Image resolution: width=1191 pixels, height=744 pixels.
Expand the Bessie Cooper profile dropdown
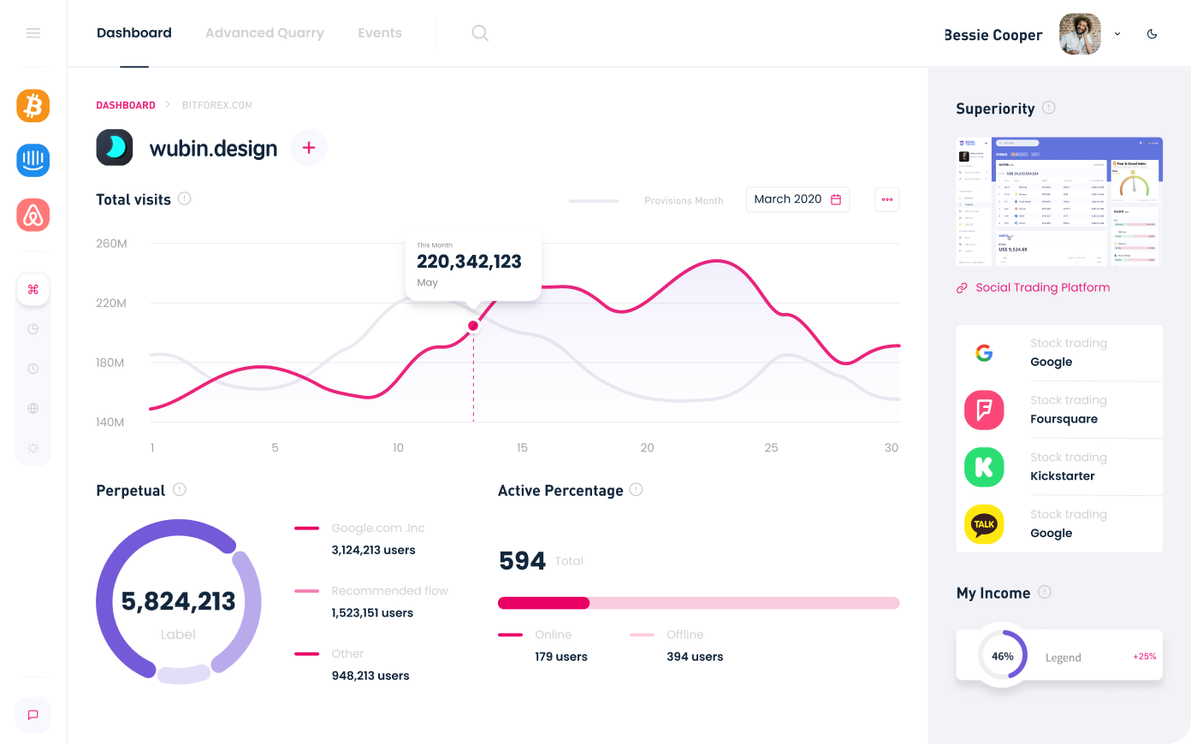1117,34
